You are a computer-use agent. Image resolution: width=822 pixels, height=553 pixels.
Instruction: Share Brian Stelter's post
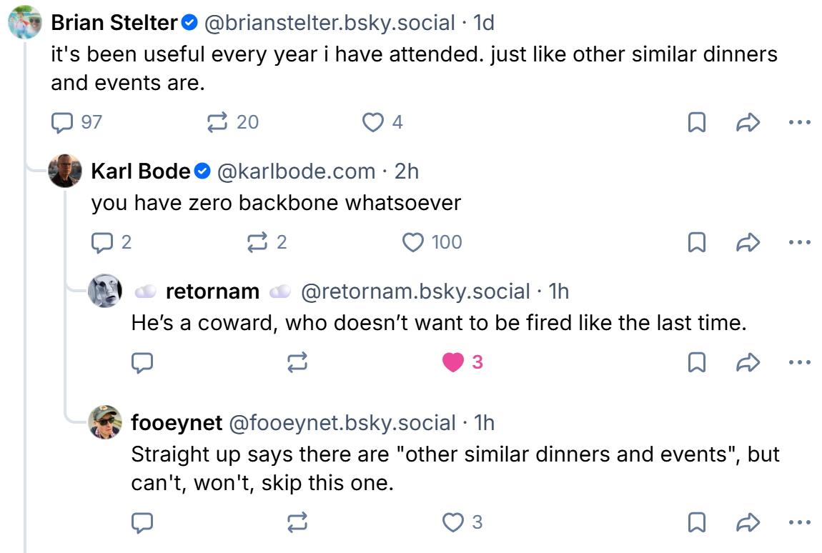(x=747, y=123)
